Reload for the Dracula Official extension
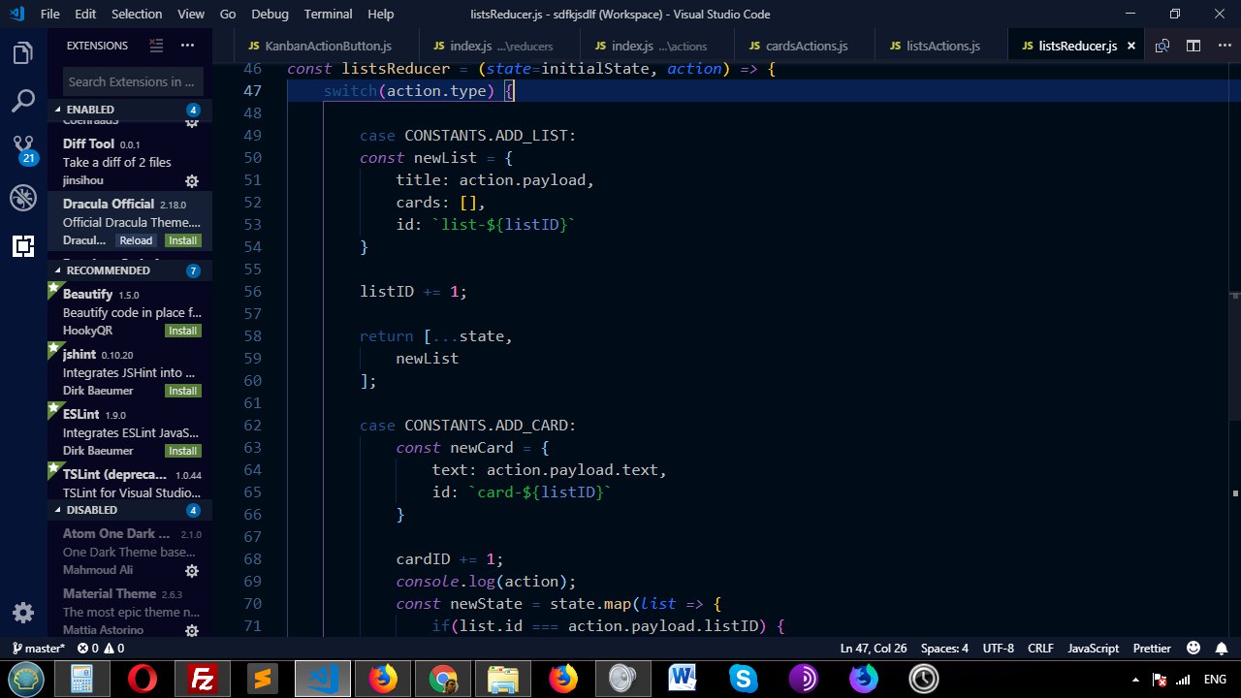Image resolution: width=1241 pixels, height=698 pixels. (x=136, y=240)
